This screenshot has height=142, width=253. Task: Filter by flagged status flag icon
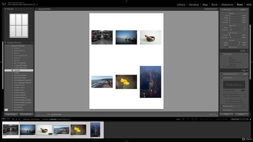[183, 119]
